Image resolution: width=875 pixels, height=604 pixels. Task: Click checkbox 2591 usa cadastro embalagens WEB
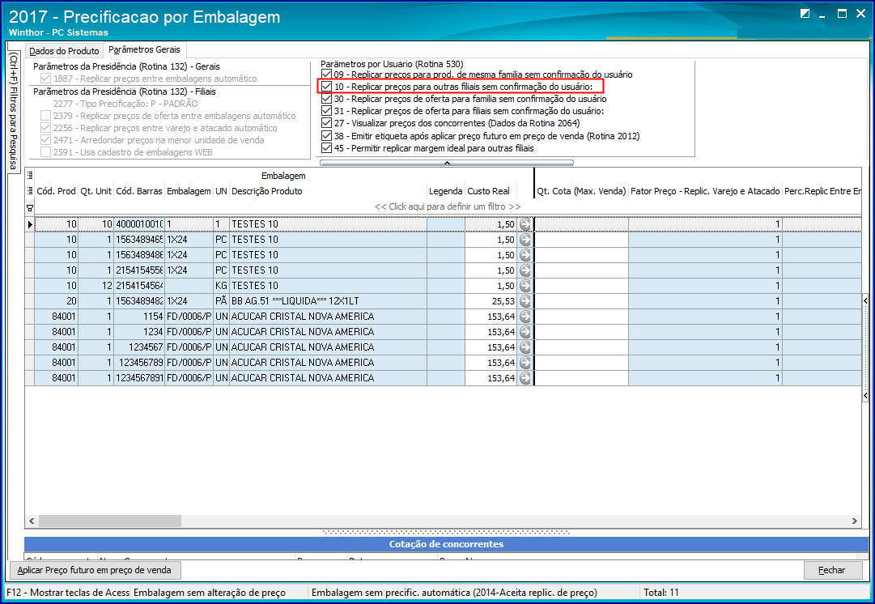click(46, 152)
